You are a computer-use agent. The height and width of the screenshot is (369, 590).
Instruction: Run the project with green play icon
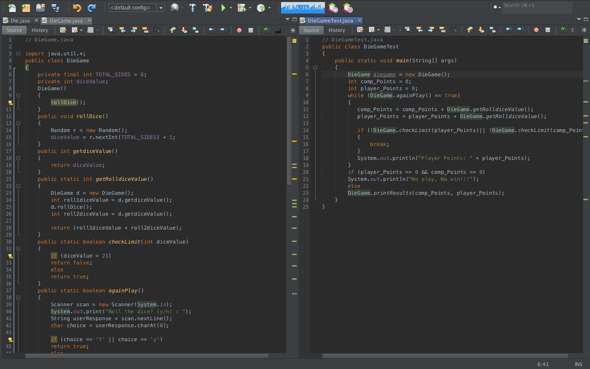[x=223, y=8]
